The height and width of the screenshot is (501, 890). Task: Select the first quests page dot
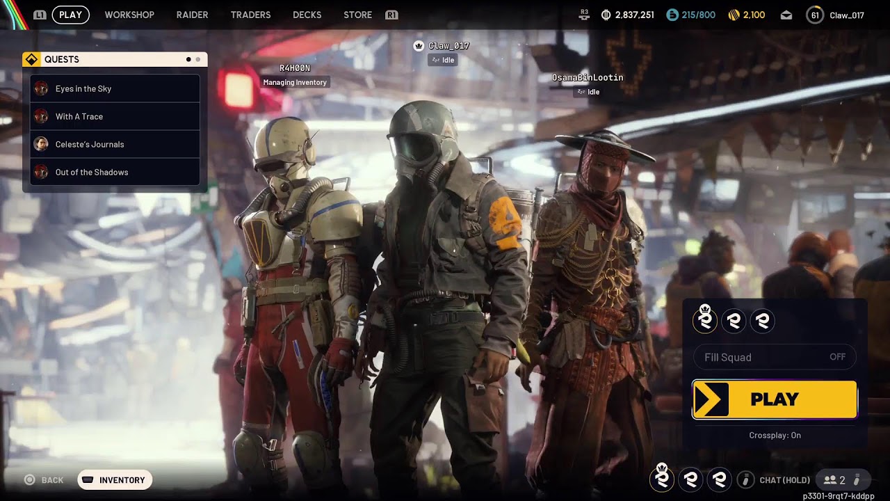pyautogui.click(x=188, y=59)
